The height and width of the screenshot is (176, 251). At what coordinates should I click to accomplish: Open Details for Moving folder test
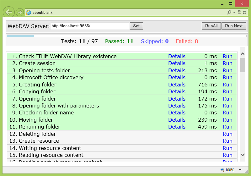pos(177,120)
